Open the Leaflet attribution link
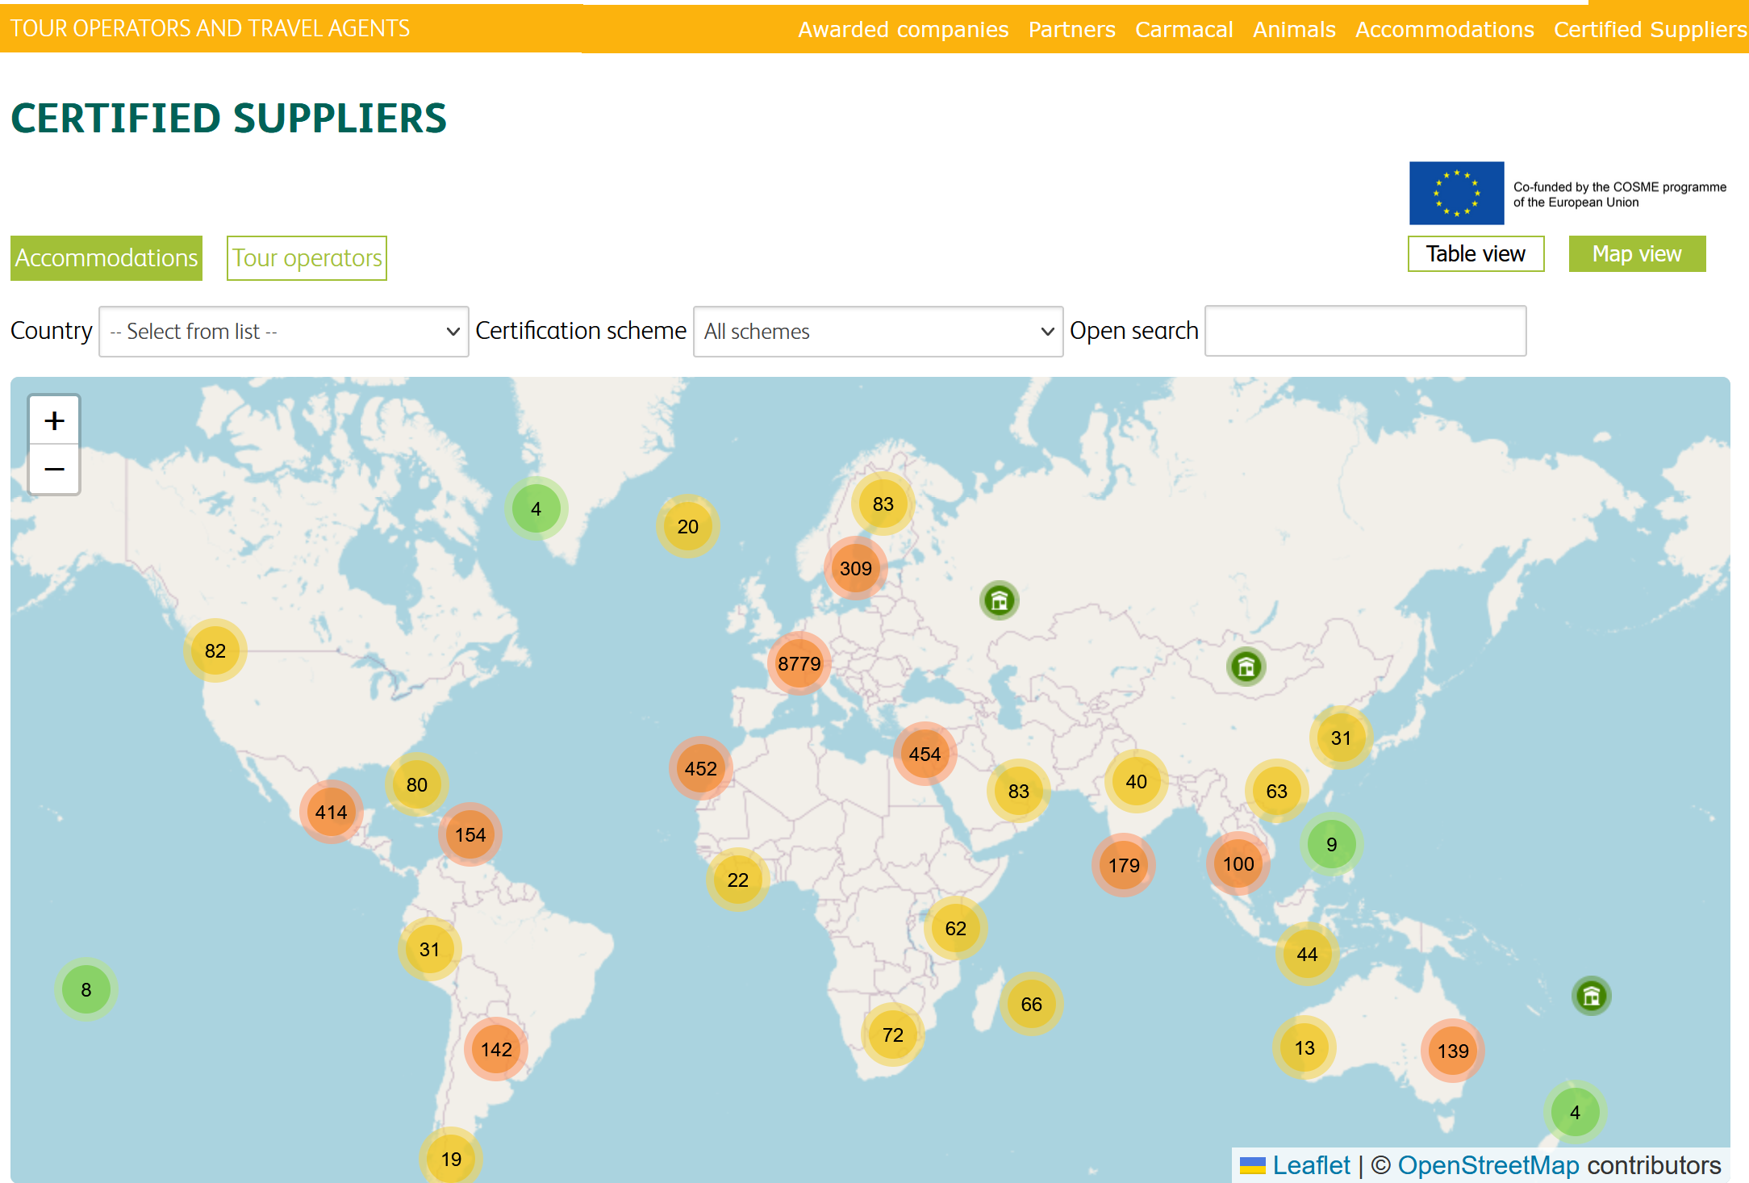 [1310, 1165]
